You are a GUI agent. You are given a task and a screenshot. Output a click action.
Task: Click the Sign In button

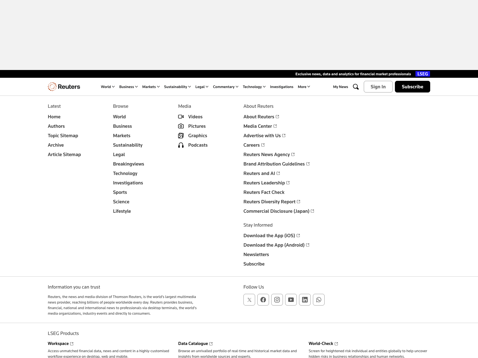click(378, 87)
